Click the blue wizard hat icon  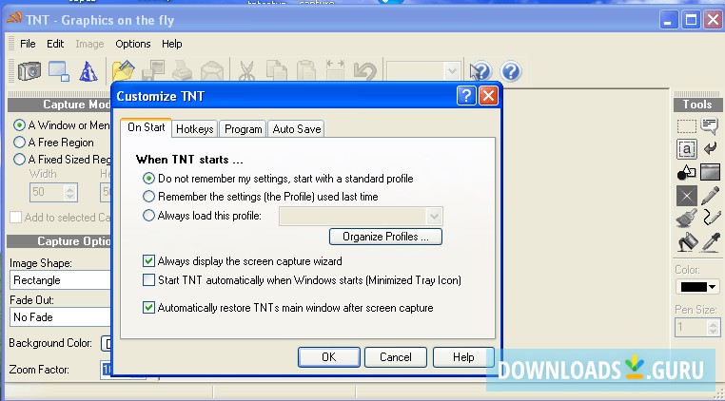88,71
